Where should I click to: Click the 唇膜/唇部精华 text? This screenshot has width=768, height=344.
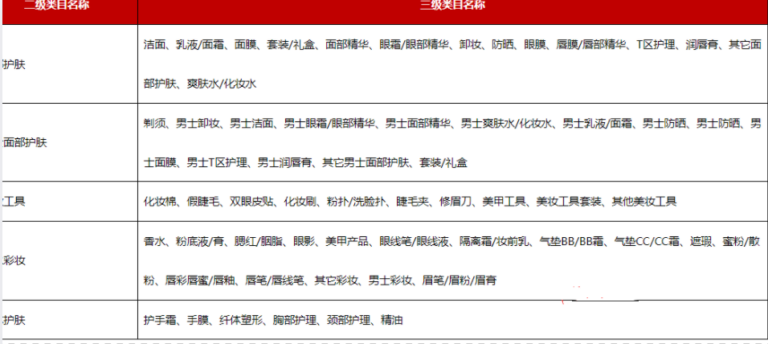[592, 44]
